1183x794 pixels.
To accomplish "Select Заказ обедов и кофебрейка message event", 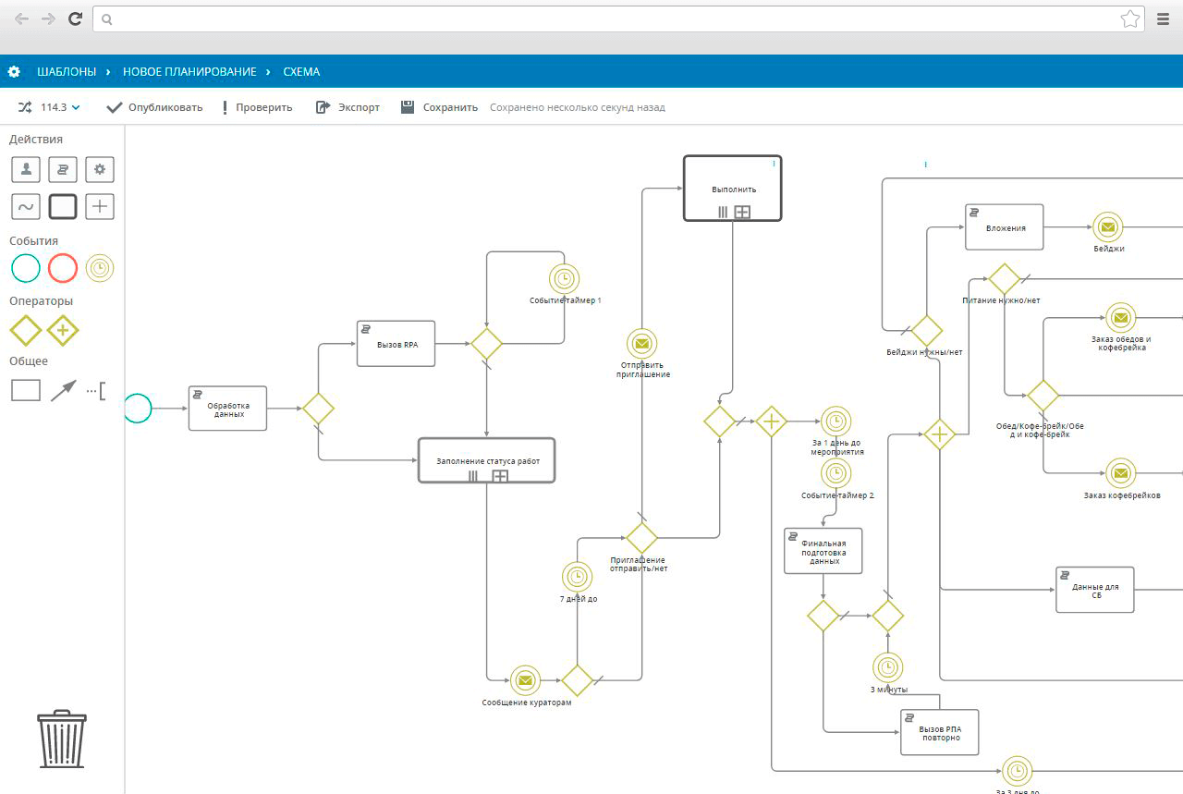I will pos(1120,318).
